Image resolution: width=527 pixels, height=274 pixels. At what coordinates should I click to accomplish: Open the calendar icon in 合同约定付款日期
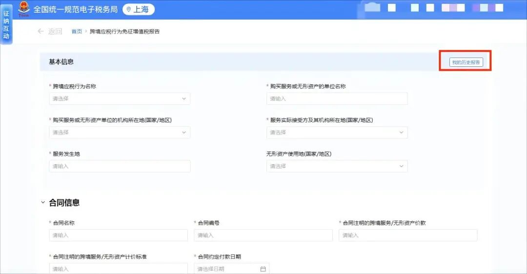pos(263,269)
